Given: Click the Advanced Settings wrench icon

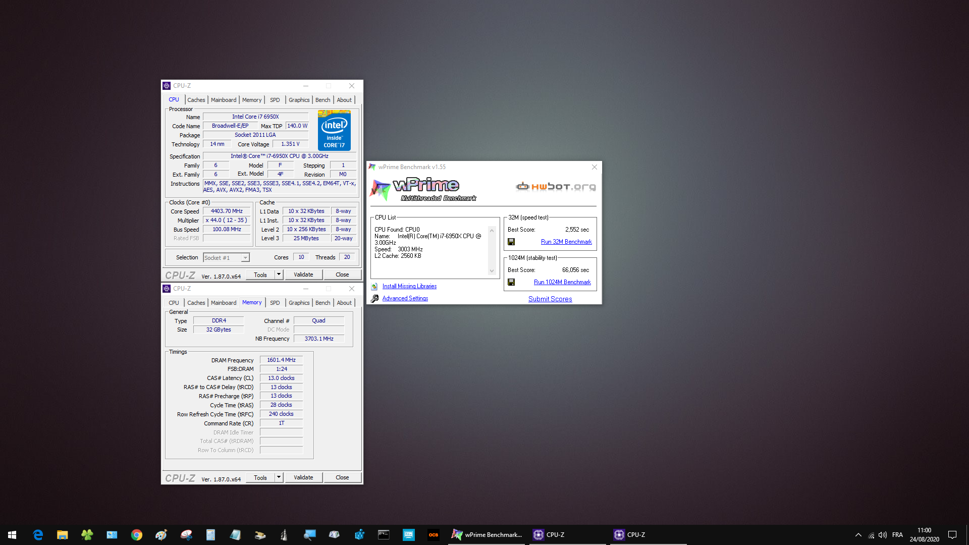Looking at the screenshot, I should [374, 299].
